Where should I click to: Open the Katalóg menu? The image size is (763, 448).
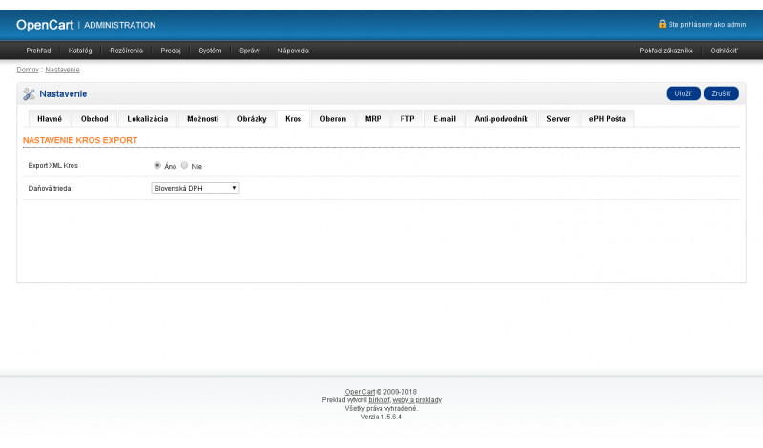pos(80,51)
